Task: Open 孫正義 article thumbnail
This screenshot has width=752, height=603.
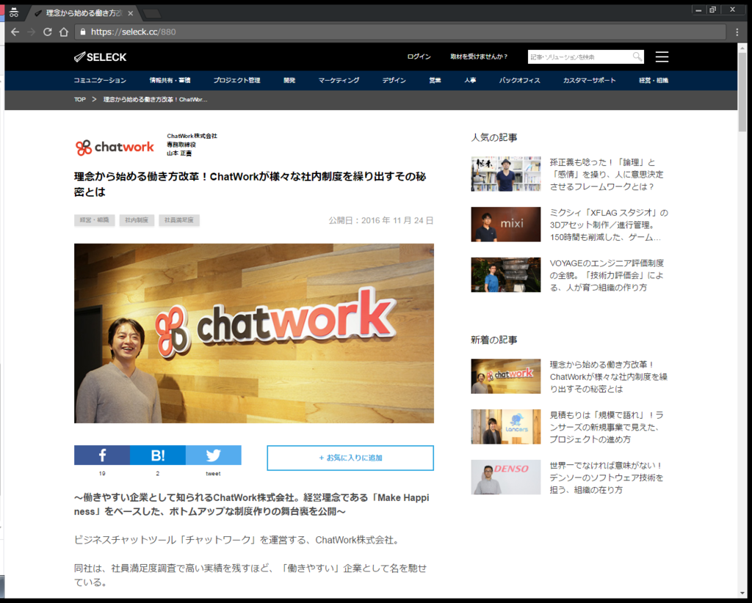Action: (505, 174)
